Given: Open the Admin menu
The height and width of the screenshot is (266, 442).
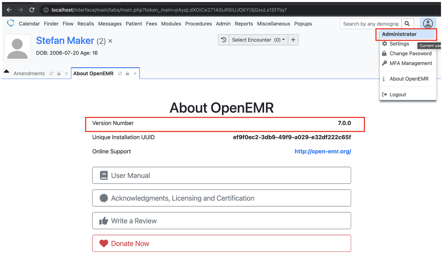Looking at the screenshot, I should click(x=223, y=24).
